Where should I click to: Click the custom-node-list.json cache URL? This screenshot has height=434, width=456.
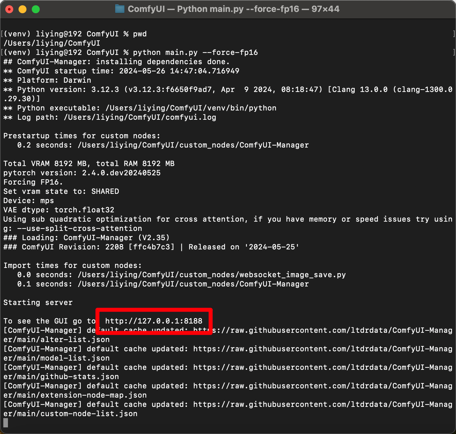[x=228, y=409]
